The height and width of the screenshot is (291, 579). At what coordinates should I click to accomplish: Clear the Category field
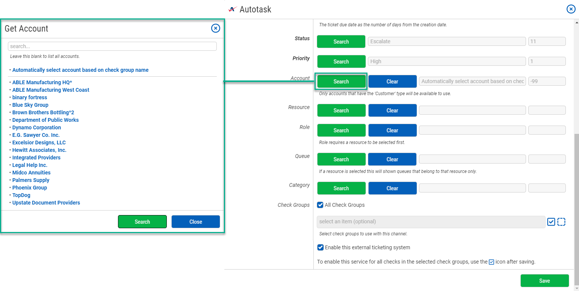[x=392, y=188]
